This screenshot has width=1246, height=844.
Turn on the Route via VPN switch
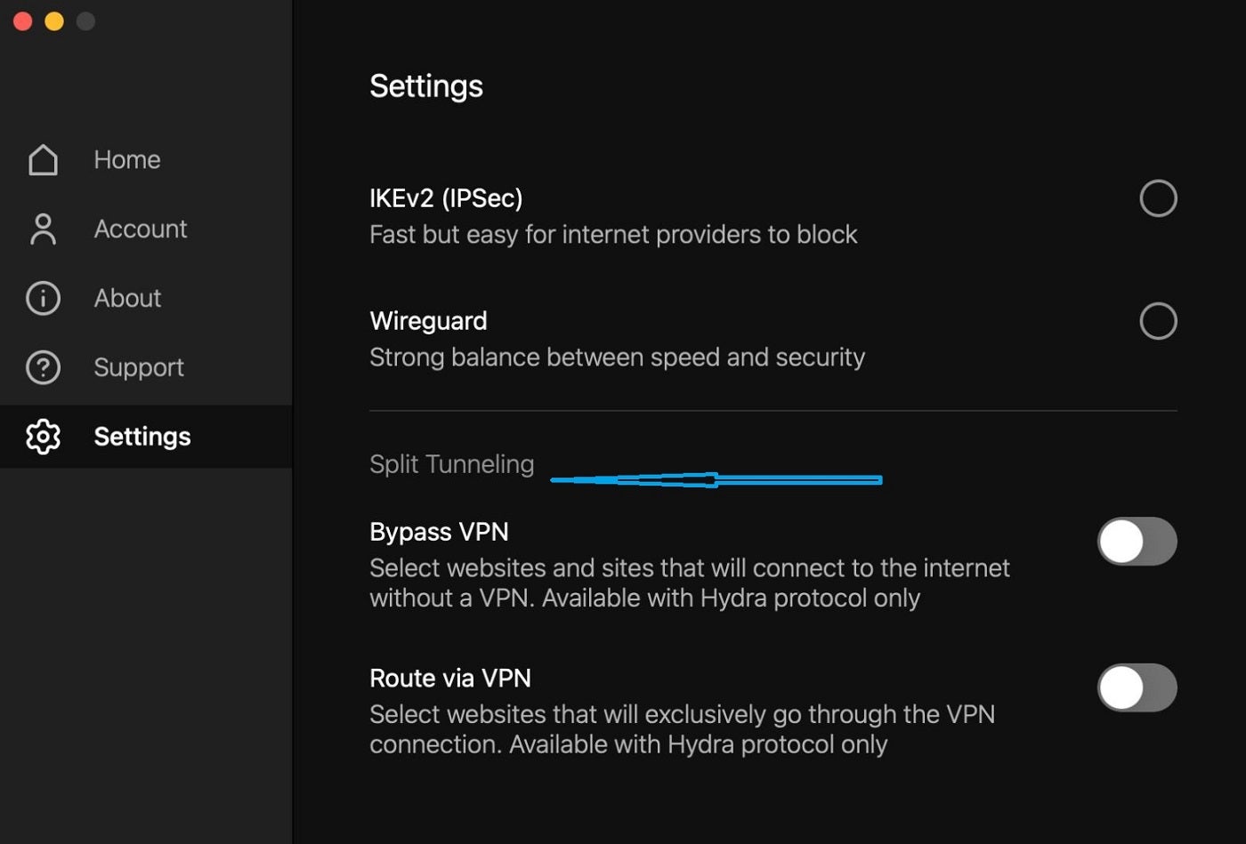pos(1137,687)
